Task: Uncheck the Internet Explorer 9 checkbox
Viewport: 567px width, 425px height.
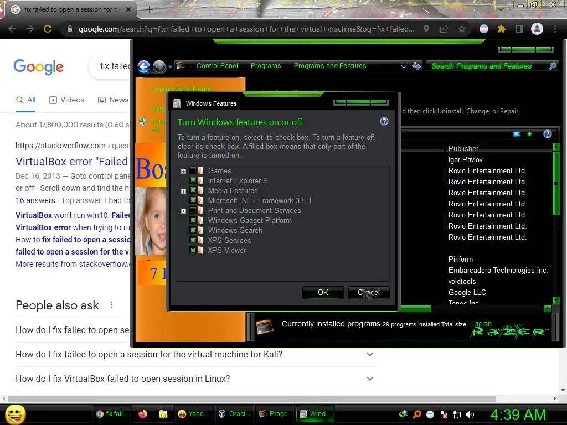Action: 193,180
